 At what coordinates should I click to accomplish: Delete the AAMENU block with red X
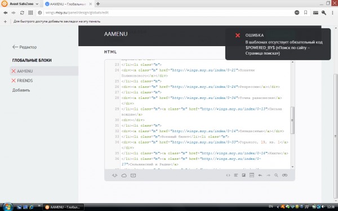[x=14, y=71]
